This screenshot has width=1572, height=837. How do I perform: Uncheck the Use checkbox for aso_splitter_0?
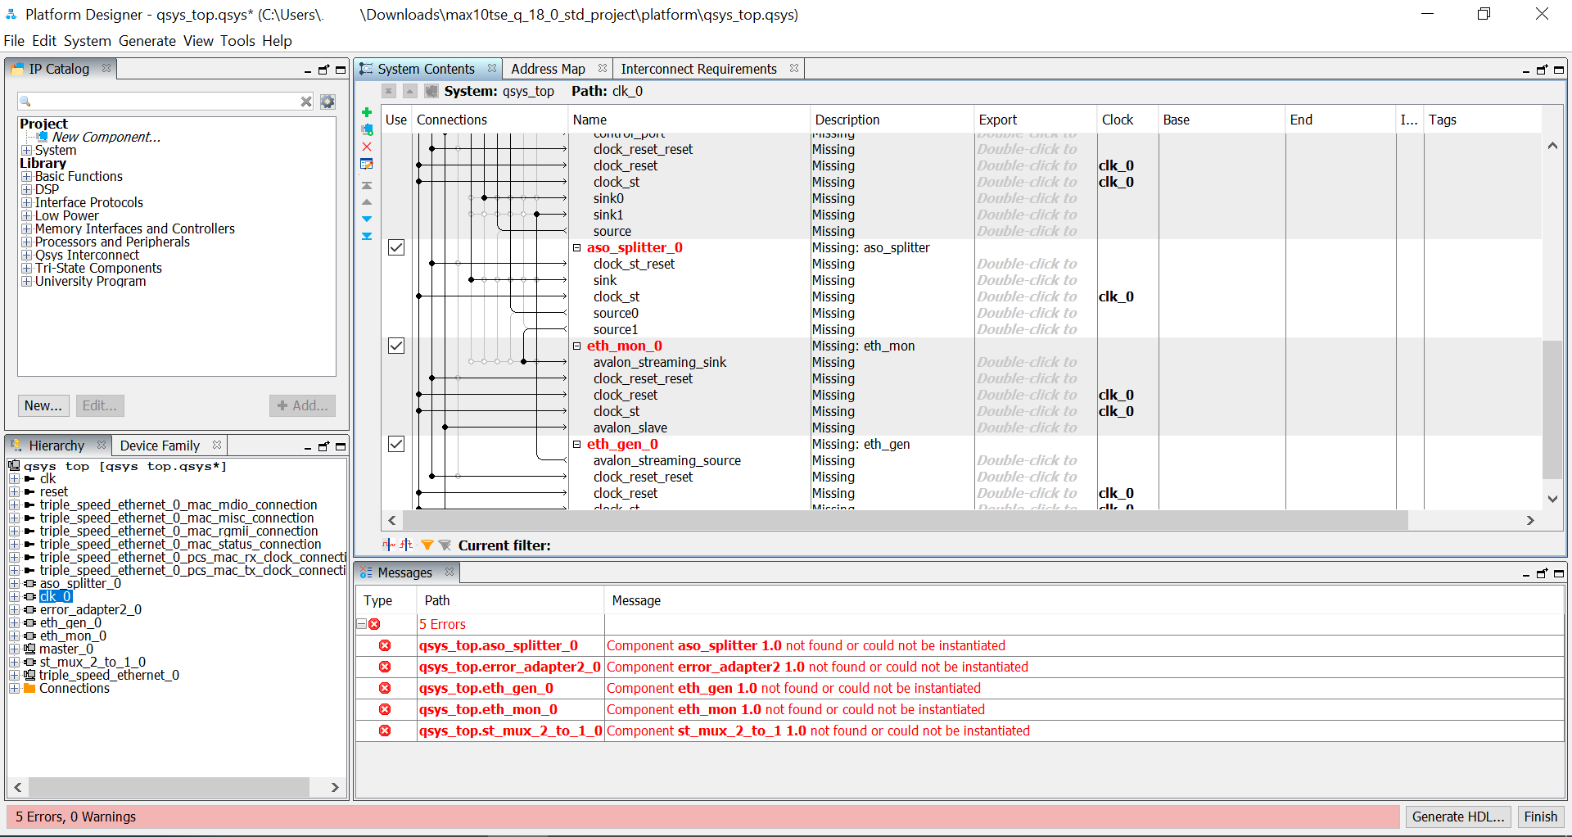tap(396, 247)
